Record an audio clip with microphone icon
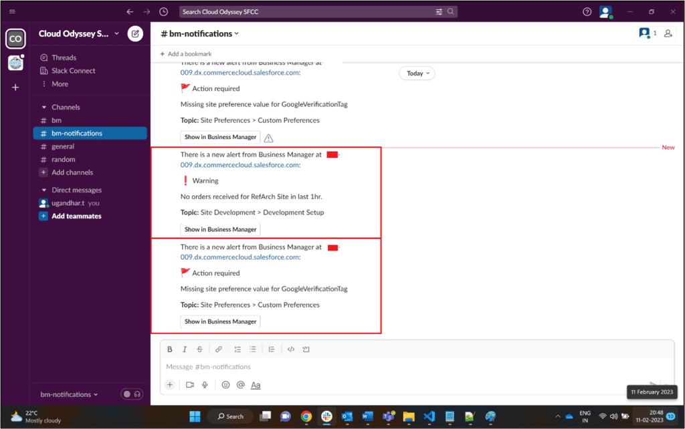This screenshot has height=429, width=685. point(205,385)
